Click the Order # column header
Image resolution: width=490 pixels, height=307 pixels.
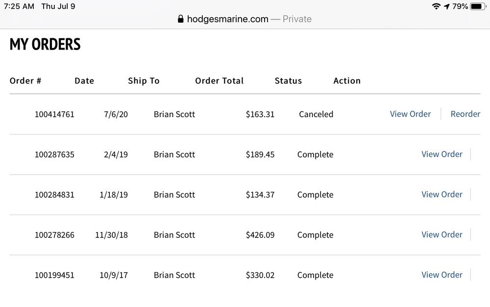point(25,81)
